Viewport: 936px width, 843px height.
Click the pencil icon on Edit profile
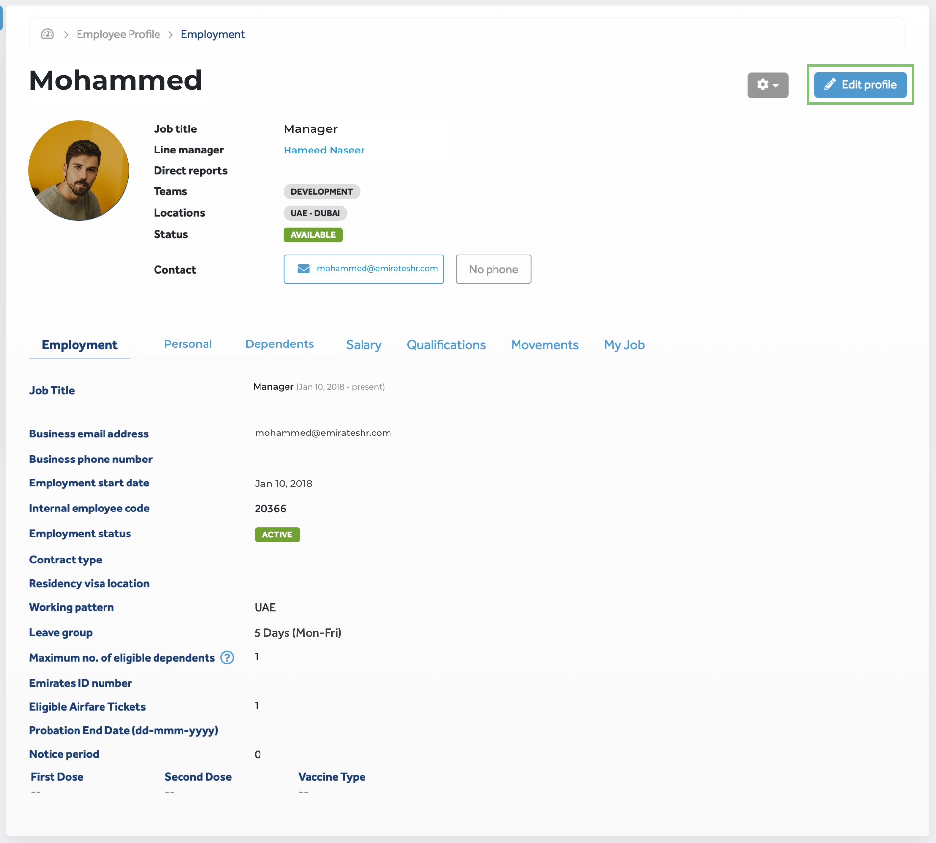830,85
